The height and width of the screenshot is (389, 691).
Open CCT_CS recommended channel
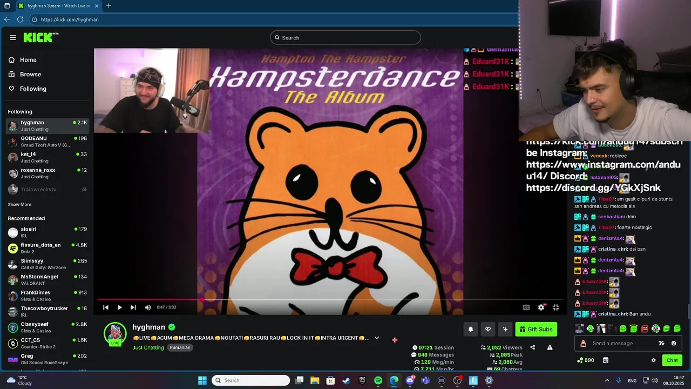click(x=48, y=343)
